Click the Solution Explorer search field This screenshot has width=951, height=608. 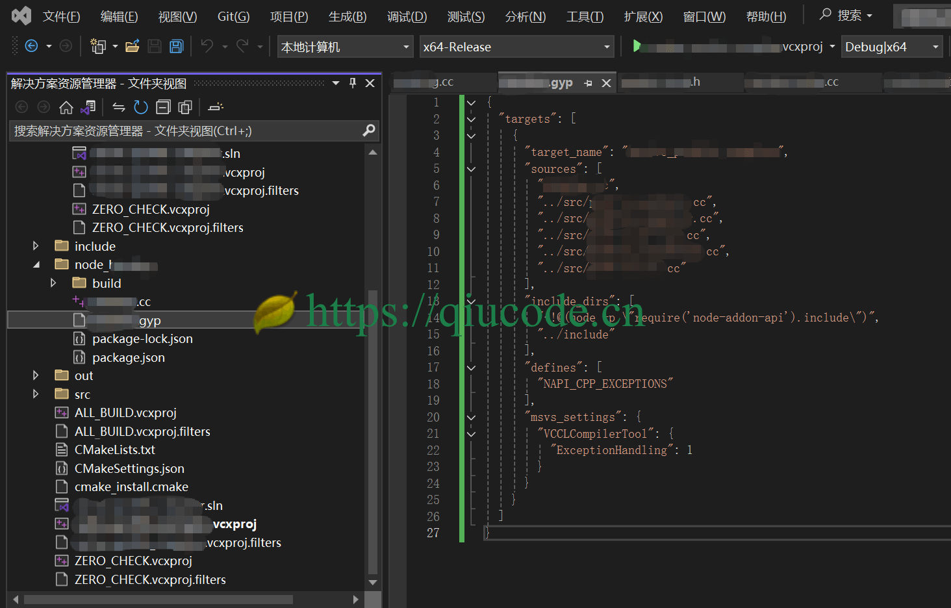[185, 131]
